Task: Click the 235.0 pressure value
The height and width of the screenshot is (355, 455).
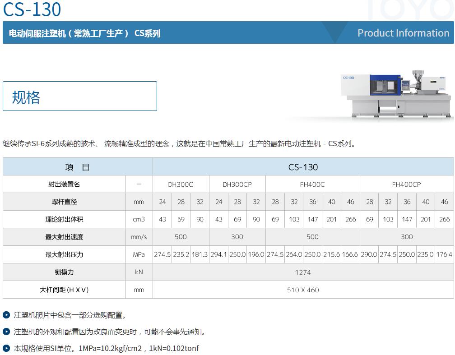Action: (426, 254)
